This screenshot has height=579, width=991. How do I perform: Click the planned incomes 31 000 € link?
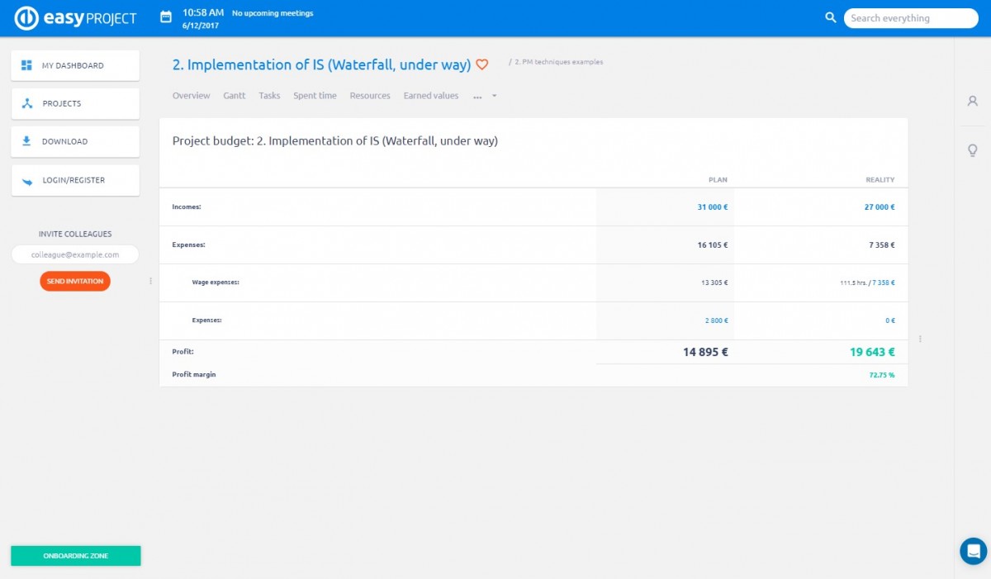(712, 207)
